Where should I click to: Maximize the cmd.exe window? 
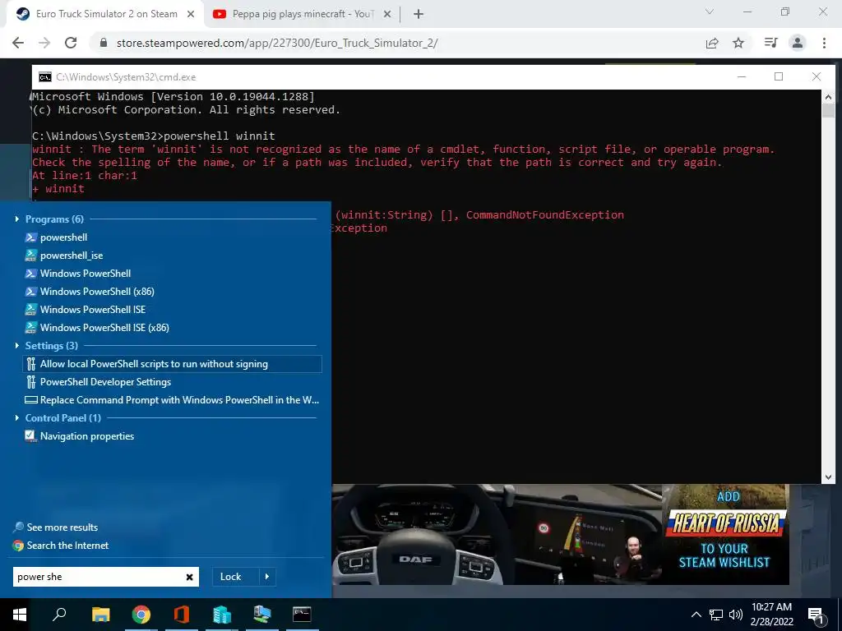779,76
